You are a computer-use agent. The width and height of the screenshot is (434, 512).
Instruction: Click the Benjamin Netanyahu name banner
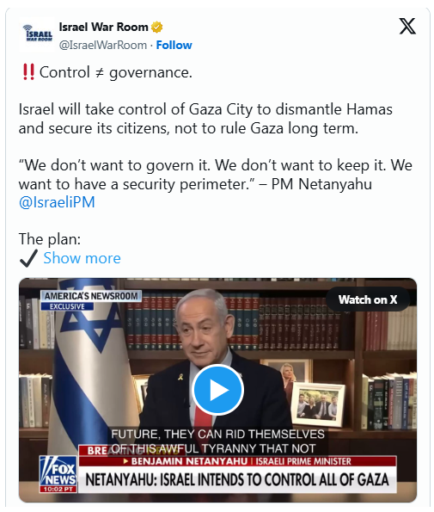click(237, 461)
